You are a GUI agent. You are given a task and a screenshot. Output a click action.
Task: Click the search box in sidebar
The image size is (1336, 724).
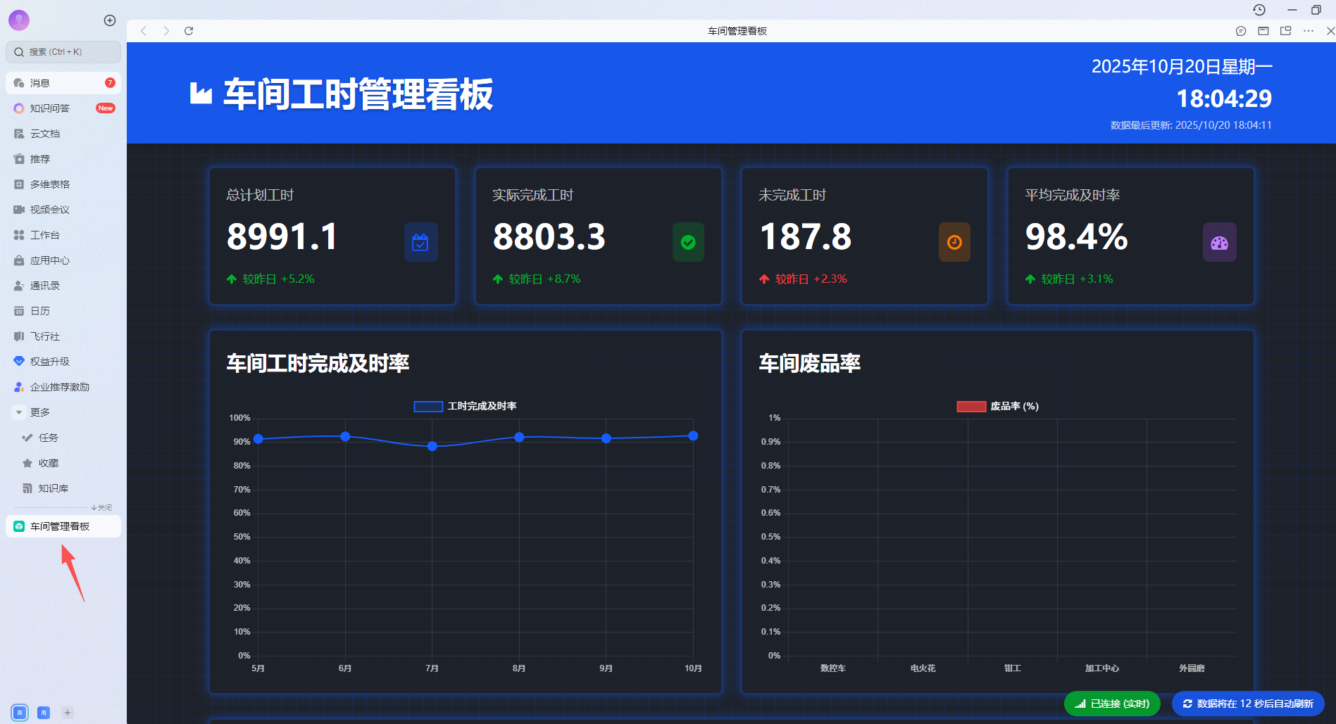click(63, 52)
